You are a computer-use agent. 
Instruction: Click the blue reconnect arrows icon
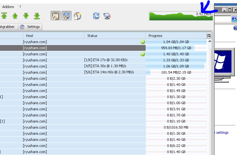(x=96, y=16)
